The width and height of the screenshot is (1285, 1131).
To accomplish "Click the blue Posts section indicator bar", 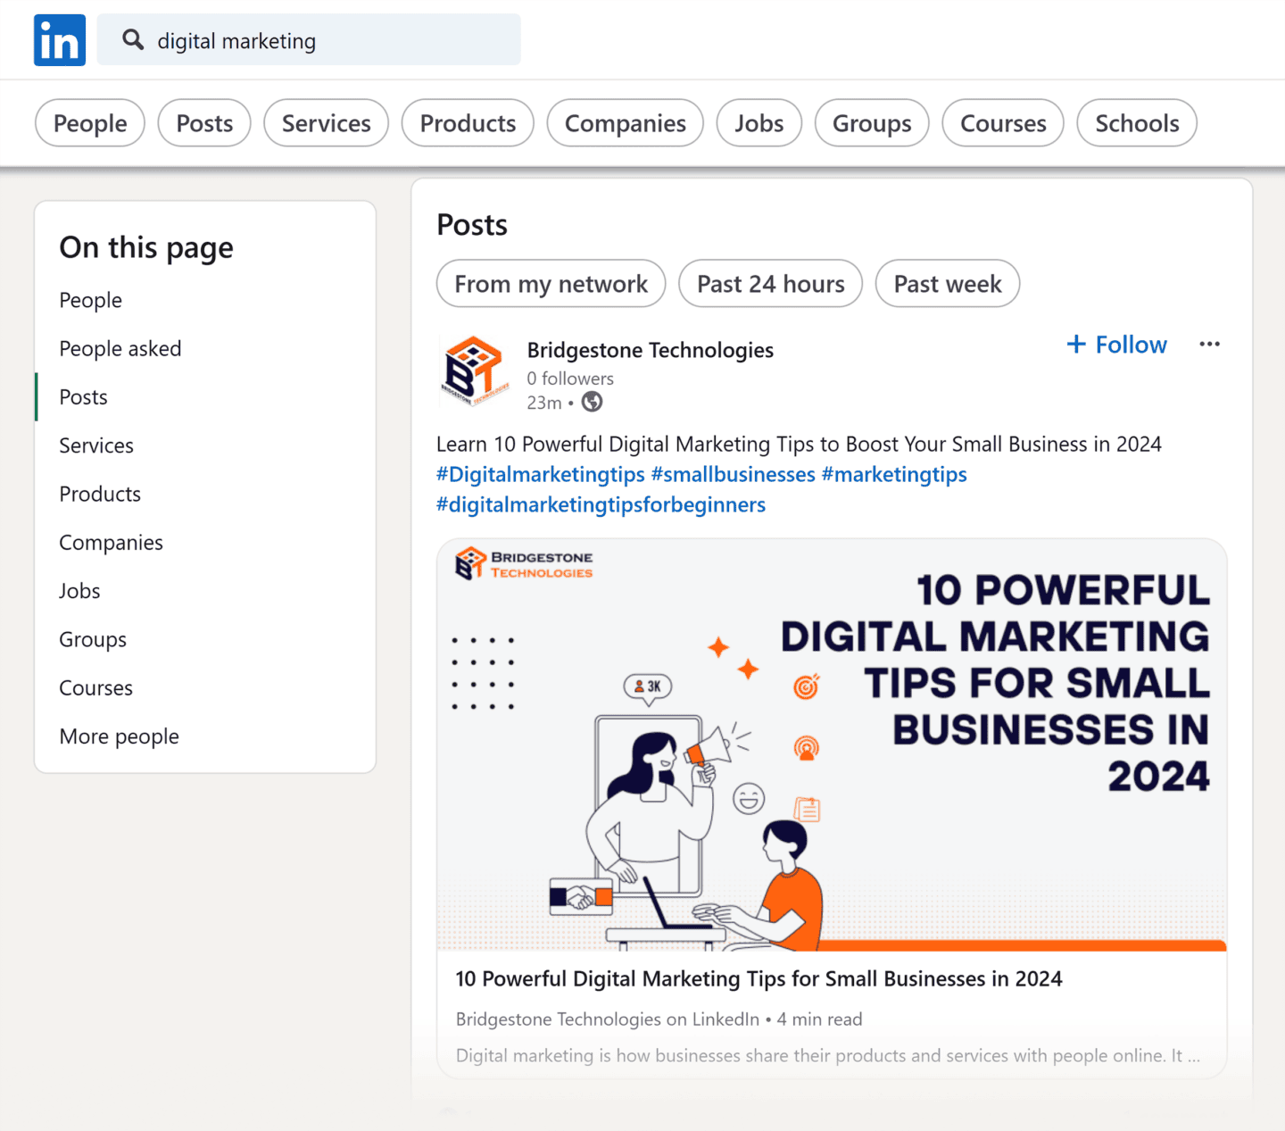I will coord(36,396).
